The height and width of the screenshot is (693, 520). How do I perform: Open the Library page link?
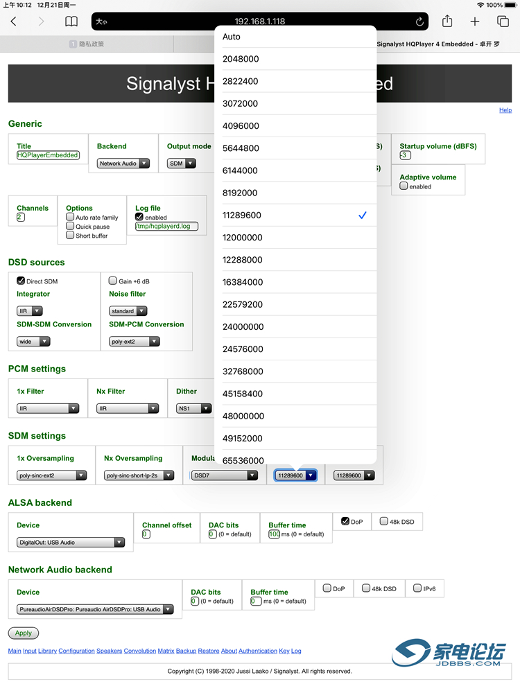pos(47,651)
